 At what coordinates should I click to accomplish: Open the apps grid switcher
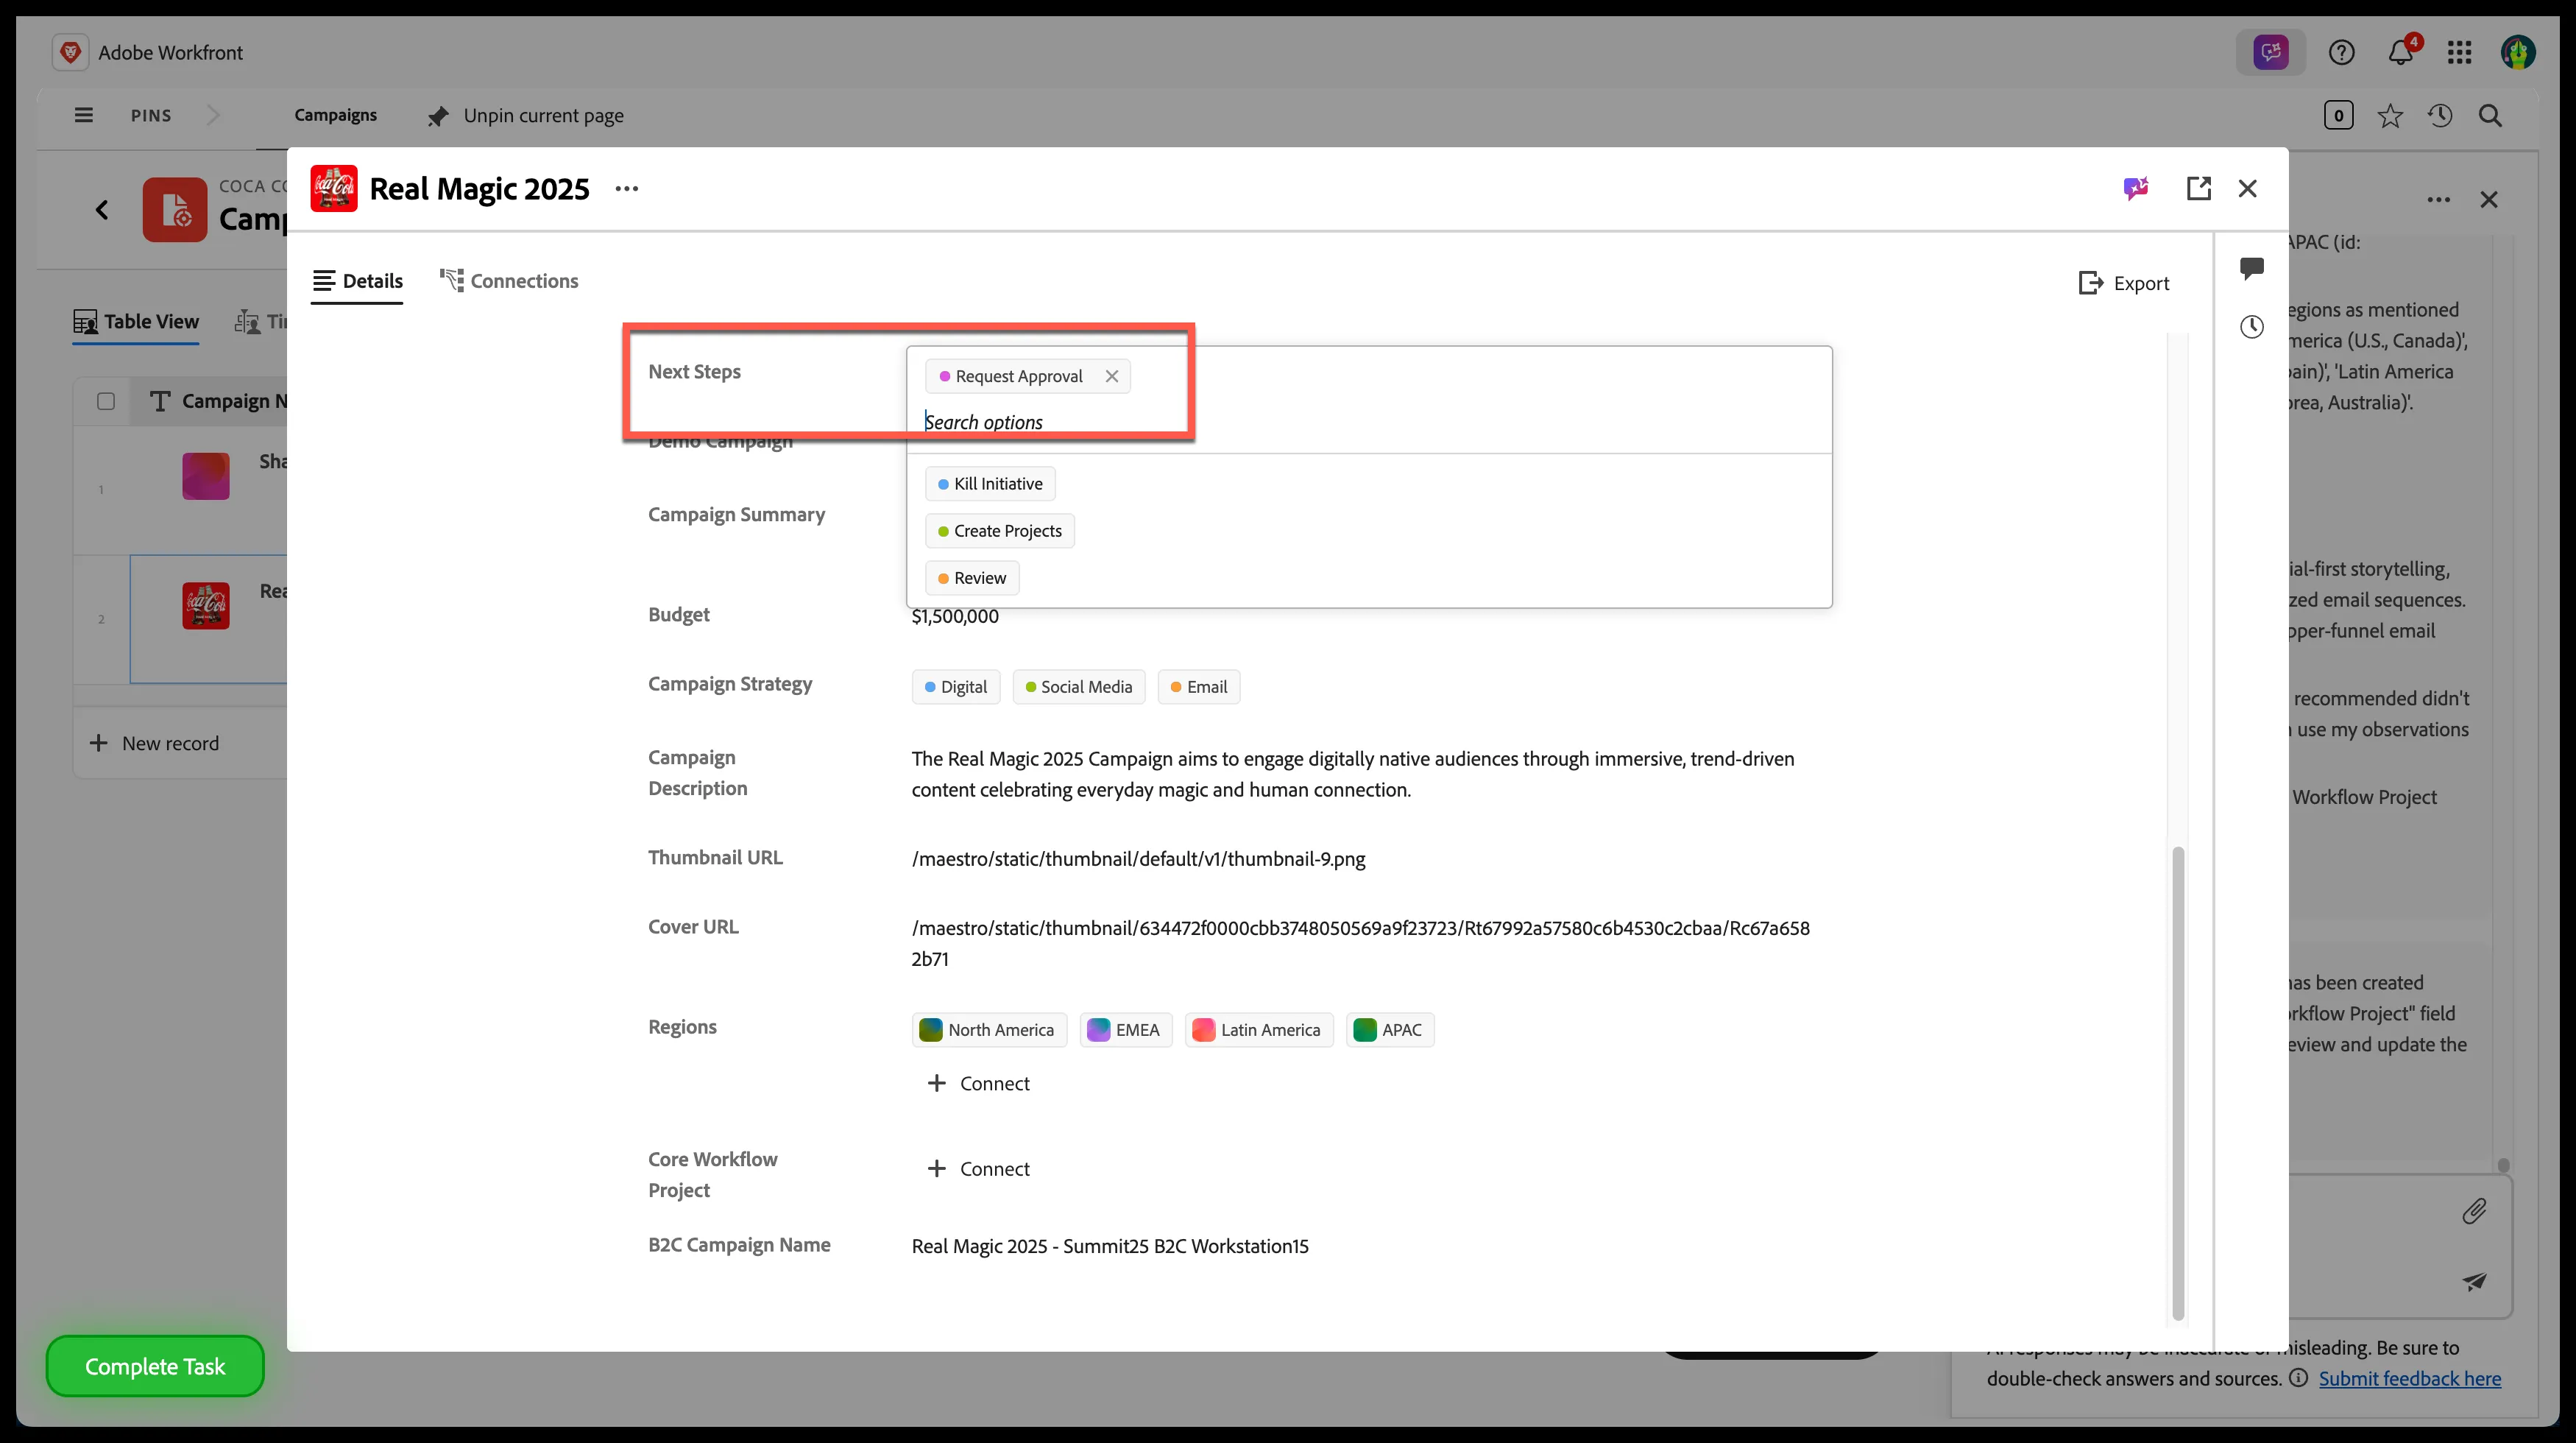(2459, 52)
